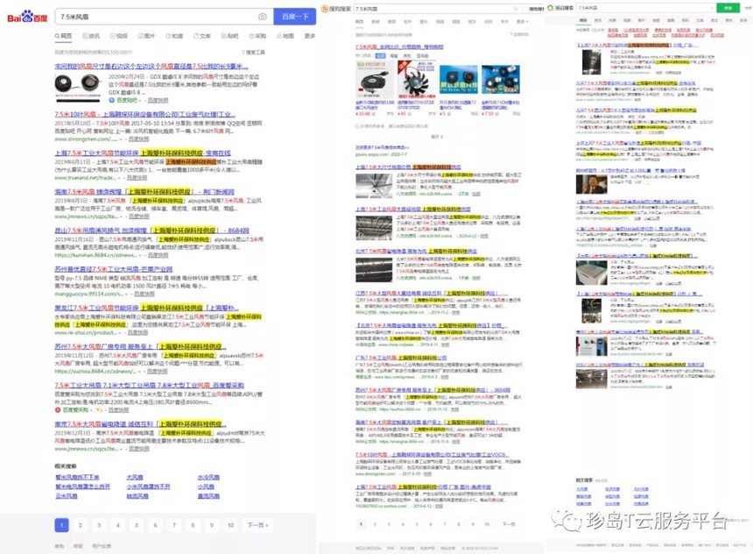Click the blue 百度一下 search button

(x=295, y=17)
